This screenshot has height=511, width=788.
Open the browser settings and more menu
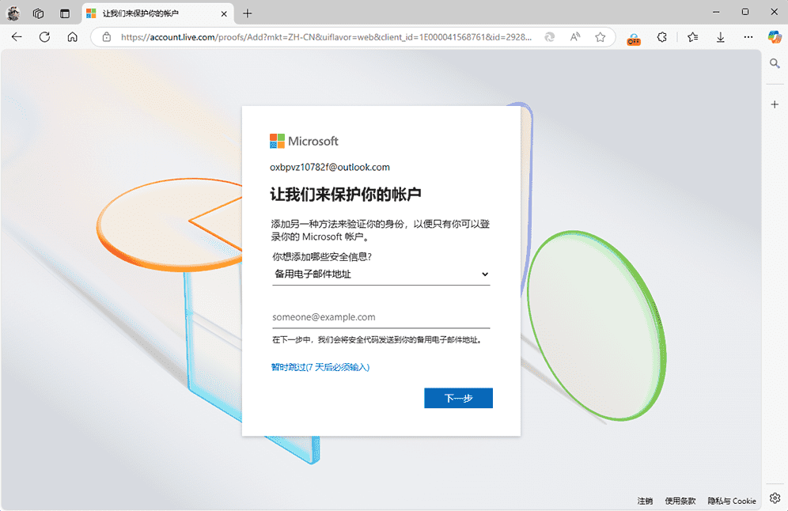coord(748,36)
